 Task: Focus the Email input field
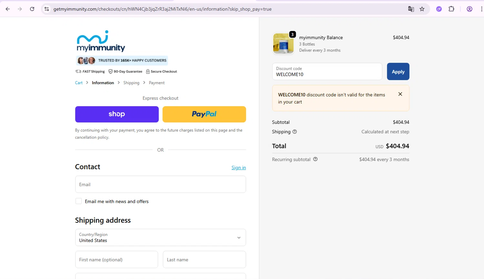point(160,184)
